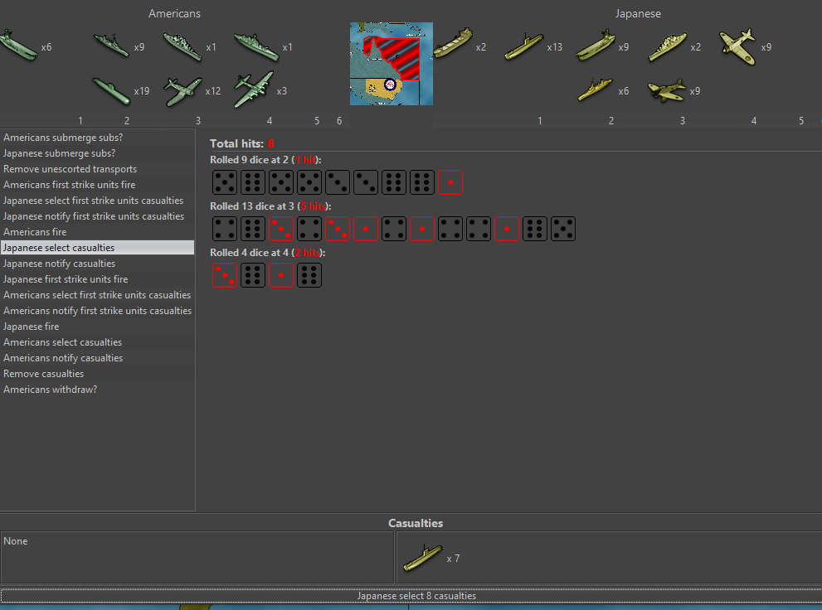Select the 'Remove unescorted transports' step

pyautogui.click(x=97, y=169)
